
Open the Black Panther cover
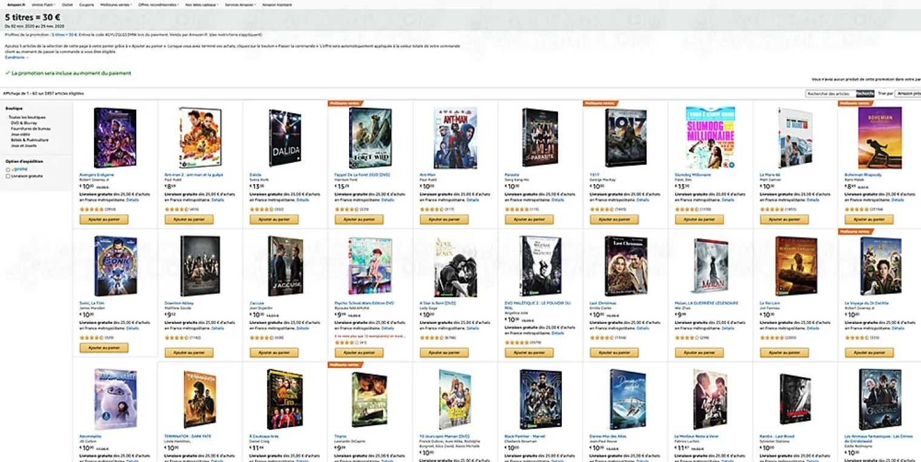540,400
